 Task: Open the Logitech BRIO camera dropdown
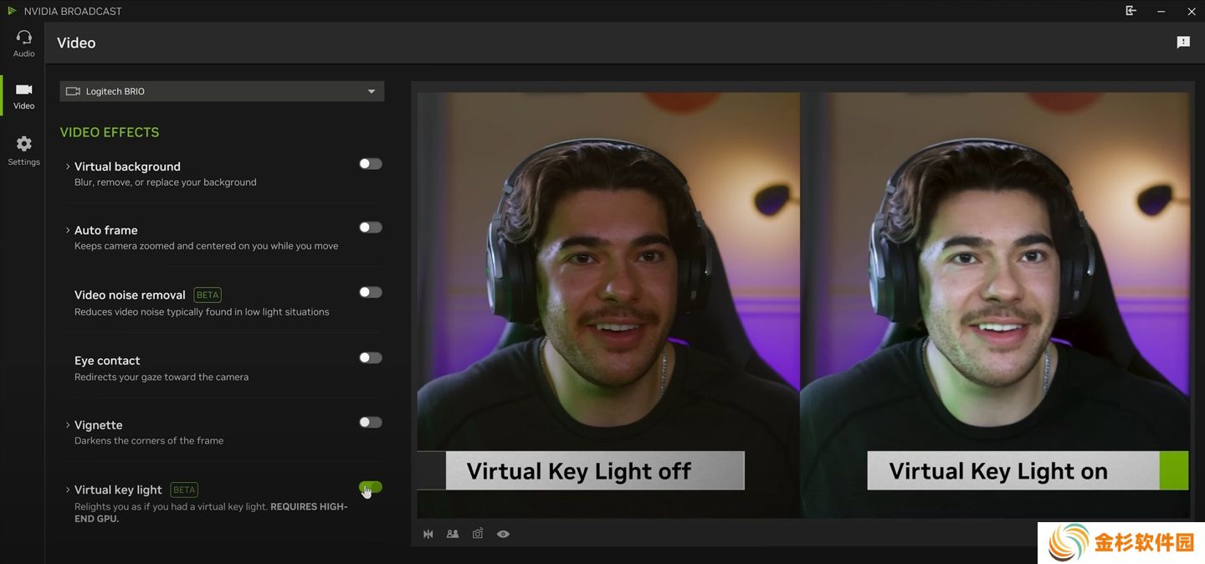coord(222,91)
